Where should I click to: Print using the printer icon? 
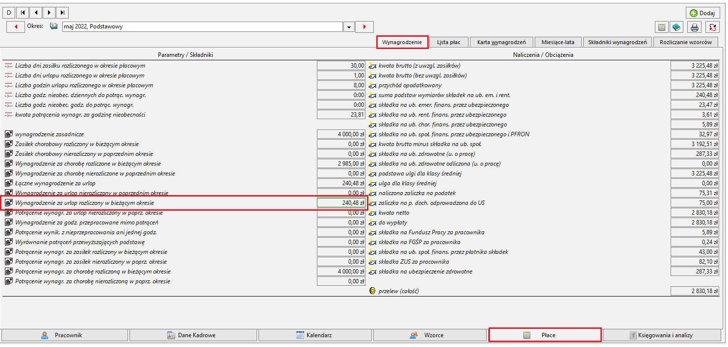click(x=694, y=27)
